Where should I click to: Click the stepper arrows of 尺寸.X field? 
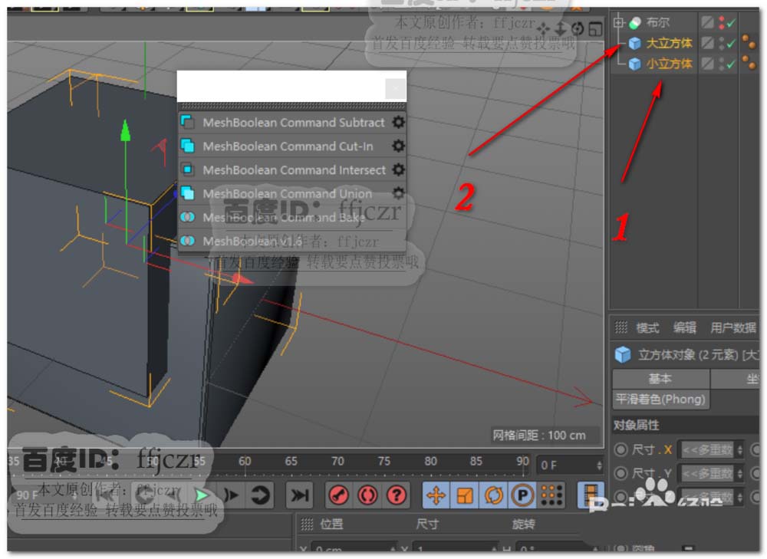tap(740, 449)
